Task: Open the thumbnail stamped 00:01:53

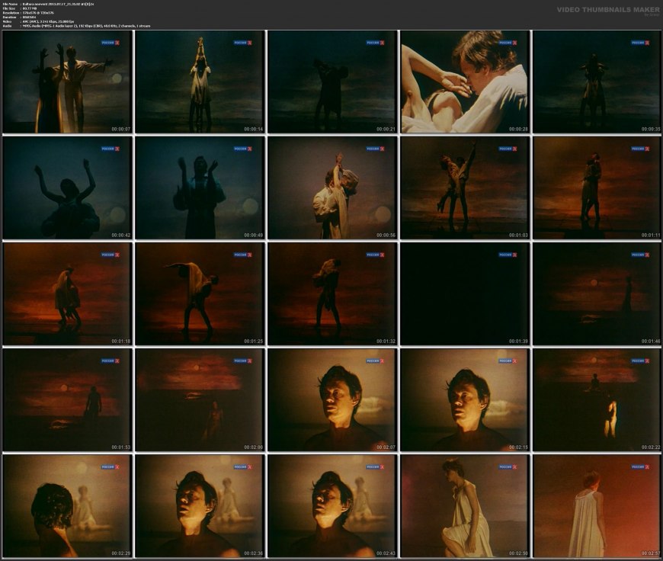Action: coord(66,400)
